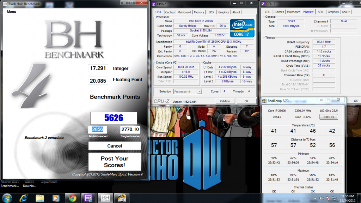Click OK in the Memory CPU-Z window
361x203 pixels.
(x=356, y=101)
